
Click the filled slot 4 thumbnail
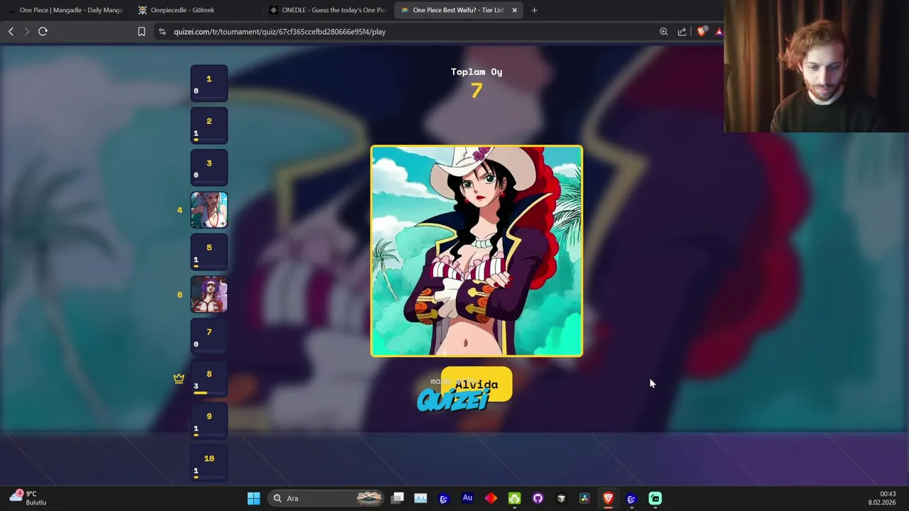click(209, 210)
